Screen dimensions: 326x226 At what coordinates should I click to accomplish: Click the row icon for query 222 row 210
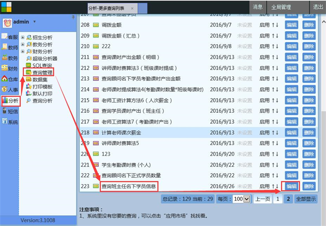tap(96, 46)
